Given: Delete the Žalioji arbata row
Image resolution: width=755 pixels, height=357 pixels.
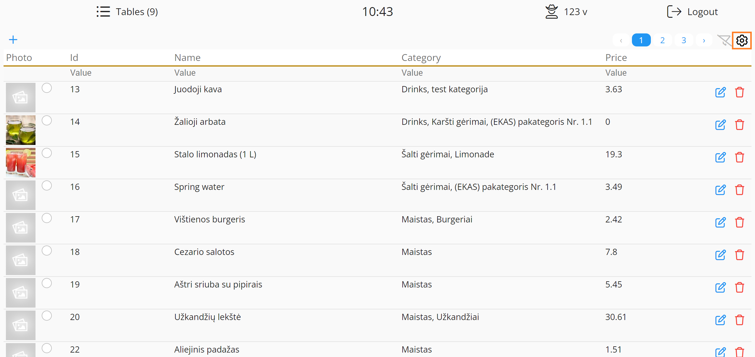Looking at the screenshot, I should click(739, 125).
